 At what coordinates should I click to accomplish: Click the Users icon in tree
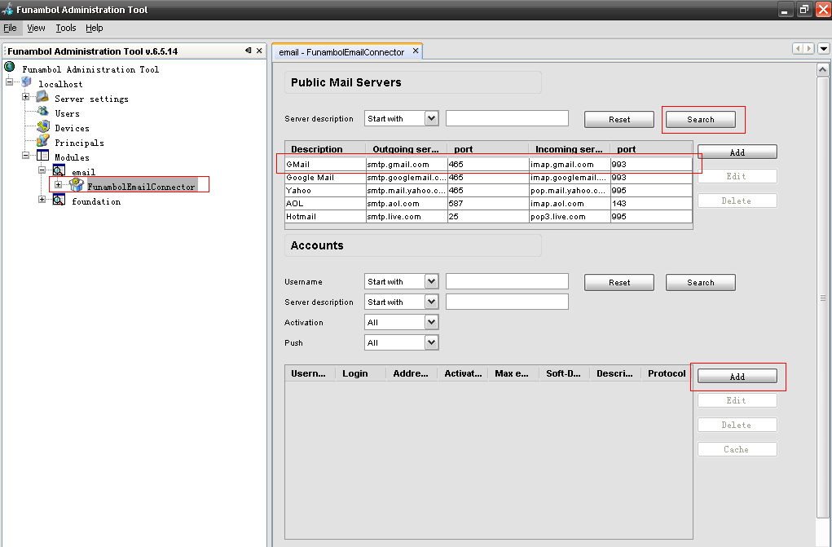tap(42, 111)
